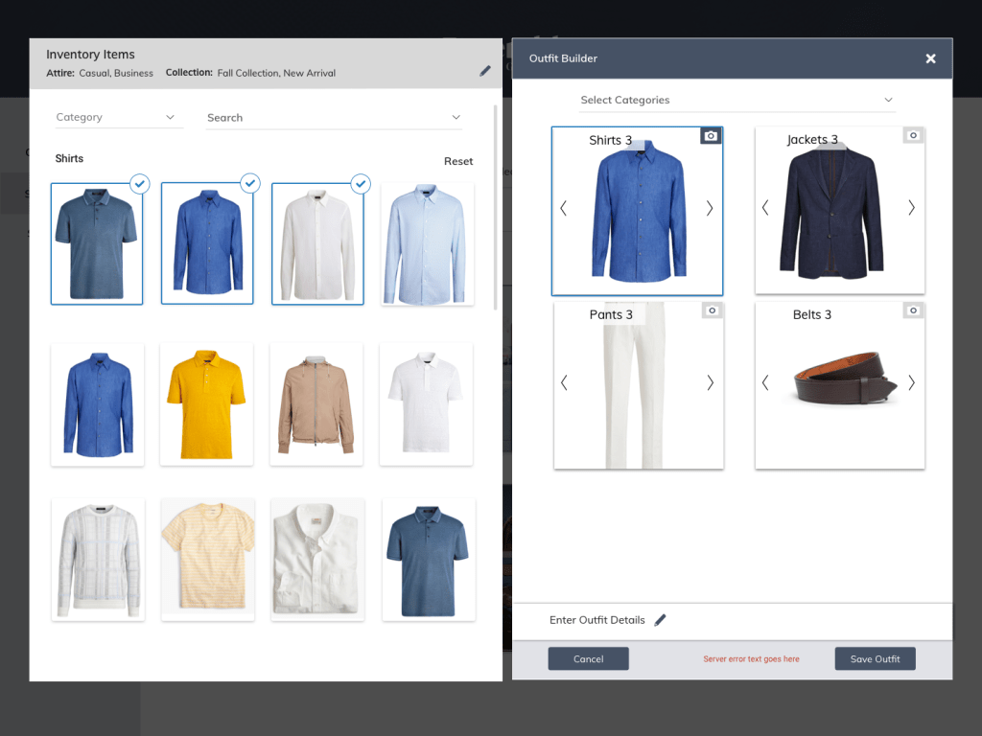
Task: Click the camera icon on Jackets card
Action: tap(913, 136)
